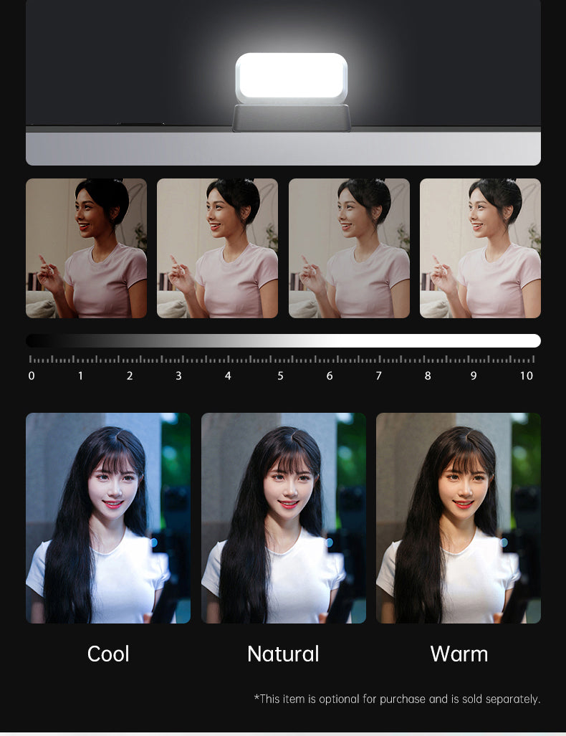Open the warm-toned portrait photo
This screenshot has width=566, height=736.
pyautogui.click(x=459, y=517)
